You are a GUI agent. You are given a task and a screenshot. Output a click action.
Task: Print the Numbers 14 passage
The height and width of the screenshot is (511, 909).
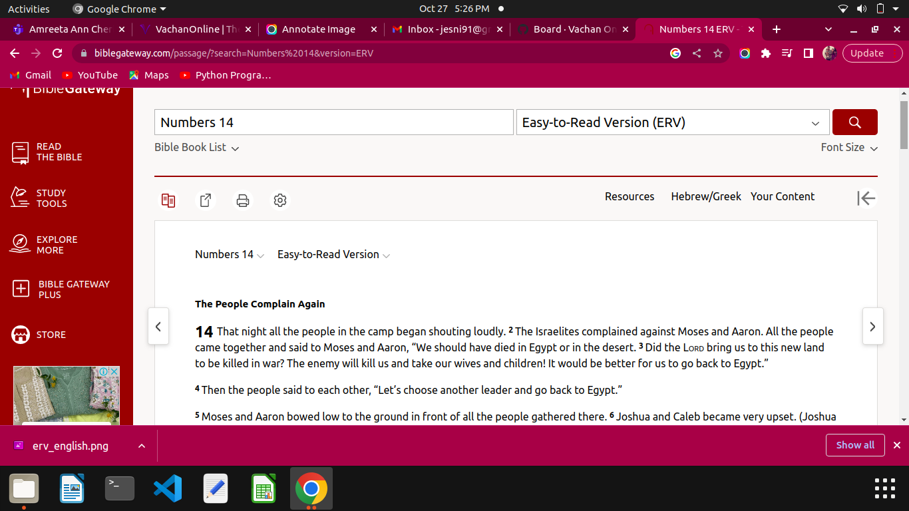(242, 200)
